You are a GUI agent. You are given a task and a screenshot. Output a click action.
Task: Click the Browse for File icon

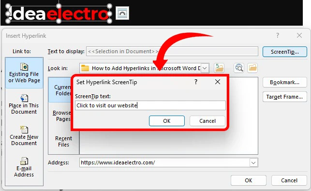(x=252, y=68)
